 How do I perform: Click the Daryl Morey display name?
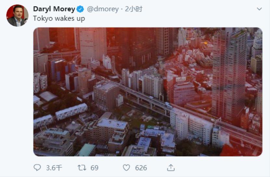(54, 9)
